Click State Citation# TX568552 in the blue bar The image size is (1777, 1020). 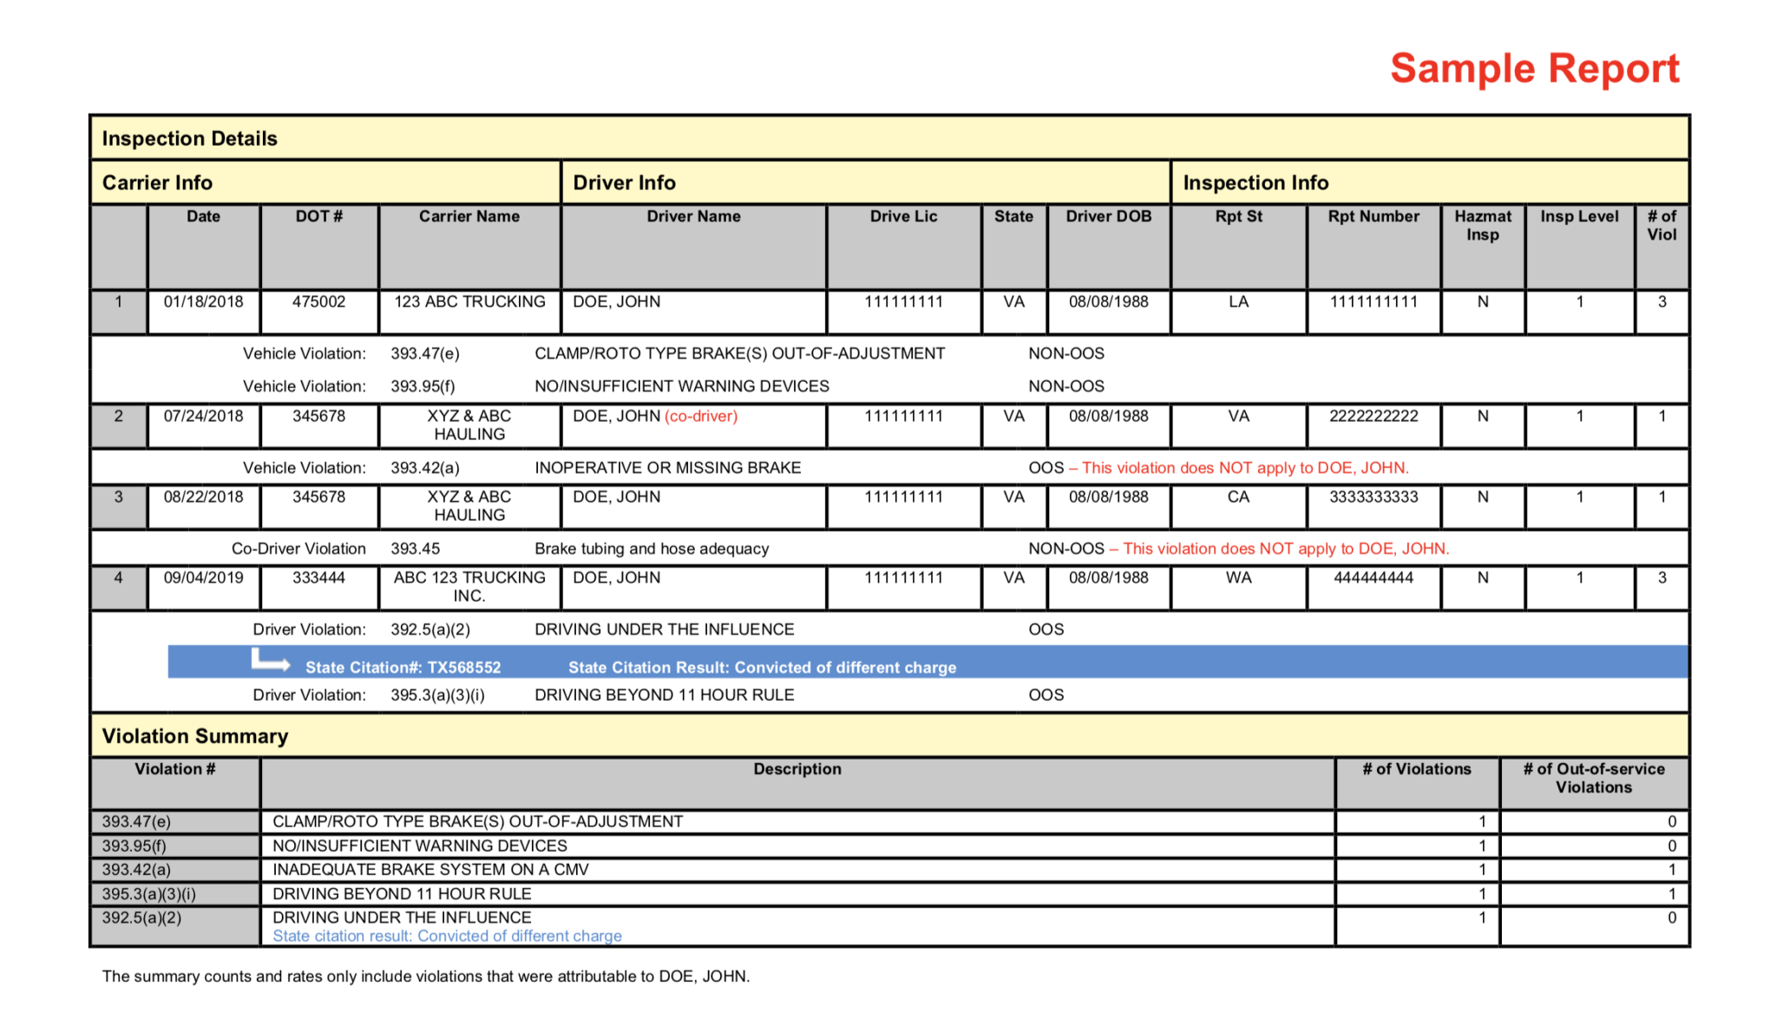click(x=403, y=668)
